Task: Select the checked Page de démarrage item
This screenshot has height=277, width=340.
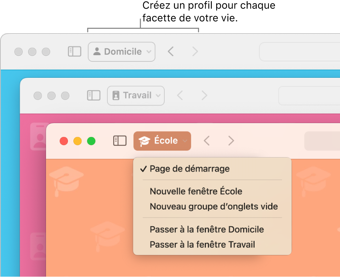Action: pos(190,169)
